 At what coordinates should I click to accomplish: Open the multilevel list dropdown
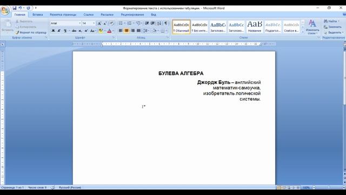click(139, 23)
